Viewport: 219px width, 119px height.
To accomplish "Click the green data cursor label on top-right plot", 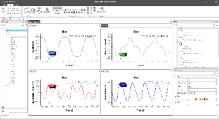I will pyautogui.click(x=123, y=54).
